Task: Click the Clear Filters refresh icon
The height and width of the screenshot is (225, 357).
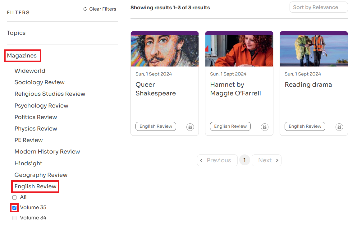Action: click(x=85, y=9)
